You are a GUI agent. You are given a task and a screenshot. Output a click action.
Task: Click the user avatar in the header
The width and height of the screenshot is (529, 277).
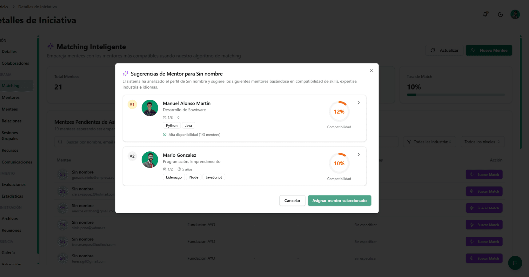(515, 14)
